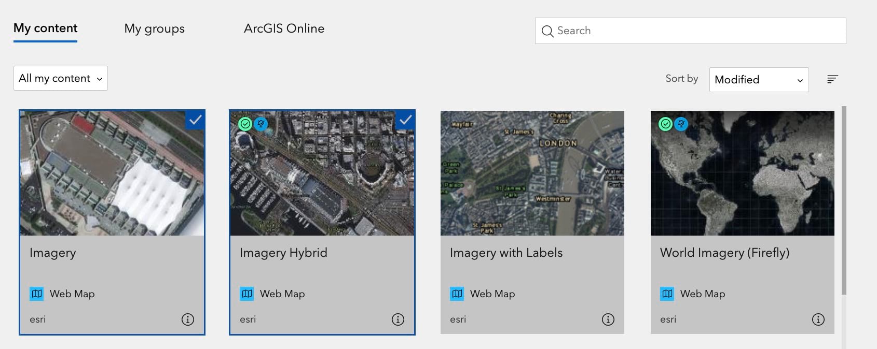Show details icon for Imagery with Labels
The height and width of the screenshot is (349, 877).
tap(608, 319)
